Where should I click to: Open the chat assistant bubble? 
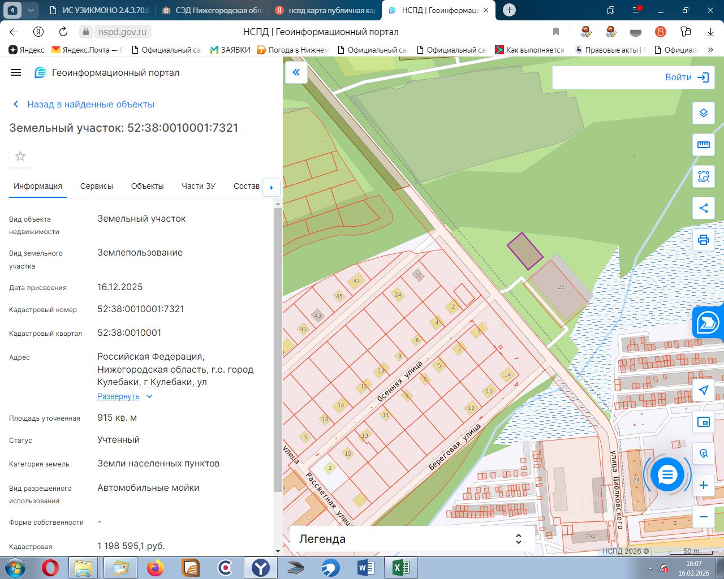667,475
